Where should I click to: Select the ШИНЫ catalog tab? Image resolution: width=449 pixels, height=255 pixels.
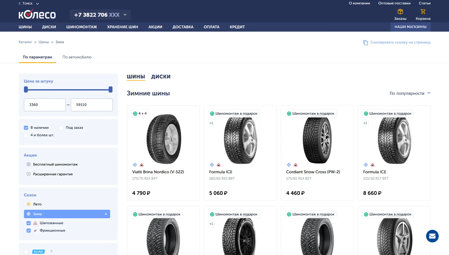(x=136, y=77)
